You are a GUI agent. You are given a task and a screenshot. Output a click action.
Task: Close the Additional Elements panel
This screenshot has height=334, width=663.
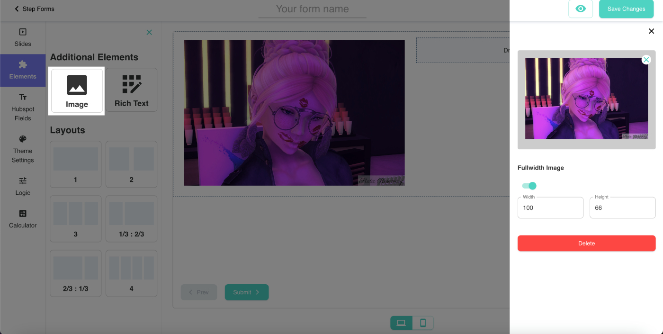149,32
